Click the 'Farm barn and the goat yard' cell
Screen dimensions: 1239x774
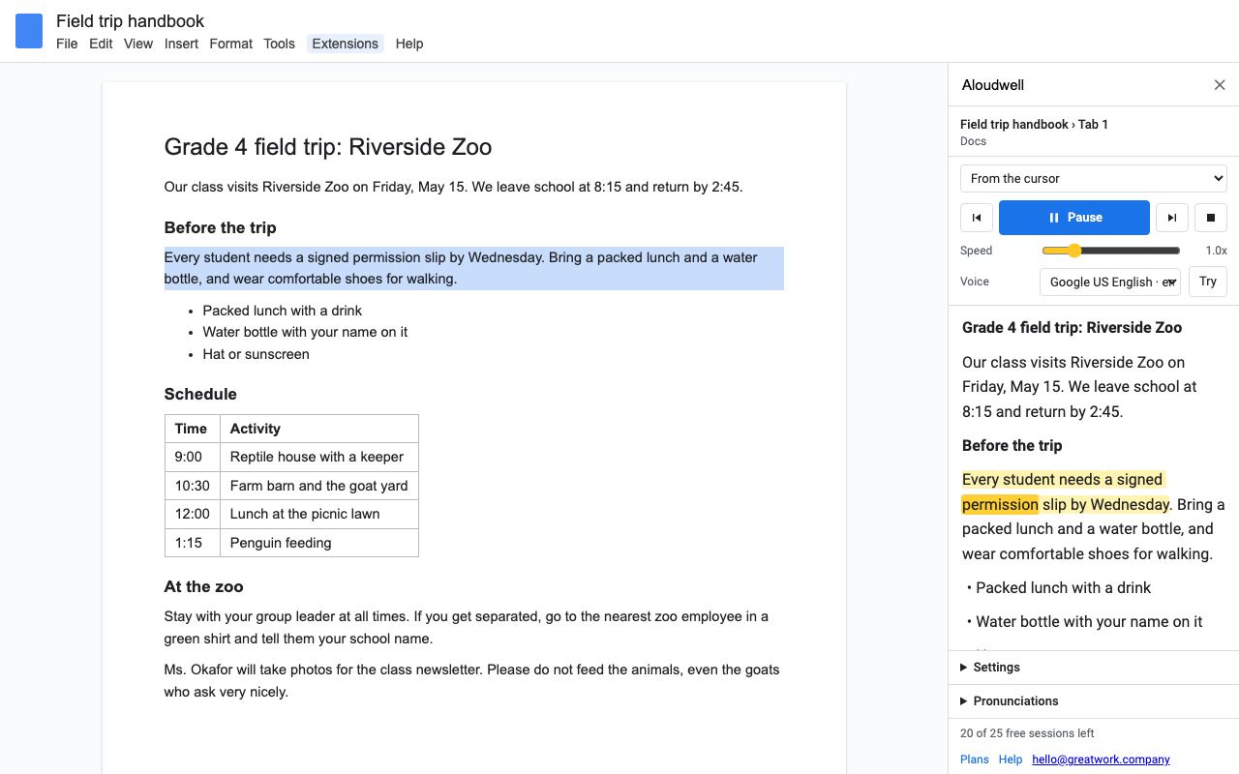pyautogui.click(x=319, y=486)
